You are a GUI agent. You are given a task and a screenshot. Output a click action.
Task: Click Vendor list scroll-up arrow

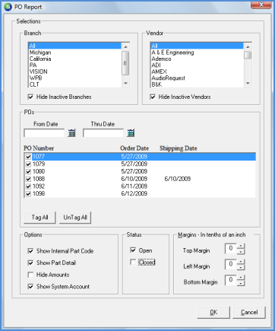[x=248, y=46]
